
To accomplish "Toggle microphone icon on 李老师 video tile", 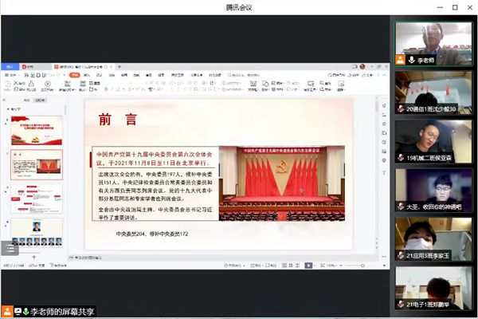I will coord(411,60).
